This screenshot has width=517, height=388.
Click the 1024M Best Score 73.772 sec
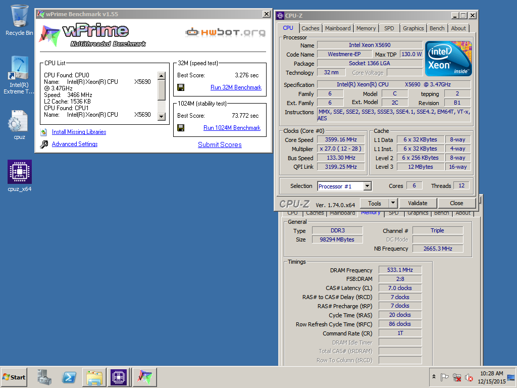point(245,116)
